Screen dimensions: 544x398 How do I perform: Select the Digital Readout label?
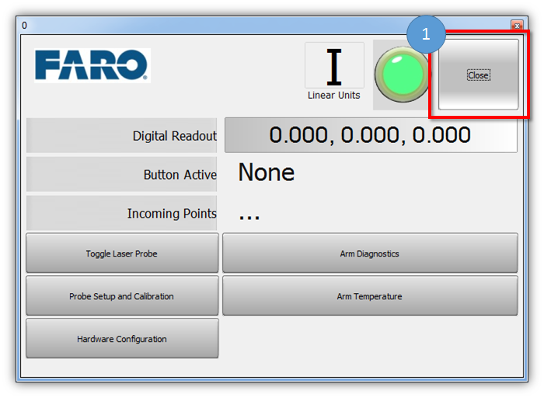(174, 136)
